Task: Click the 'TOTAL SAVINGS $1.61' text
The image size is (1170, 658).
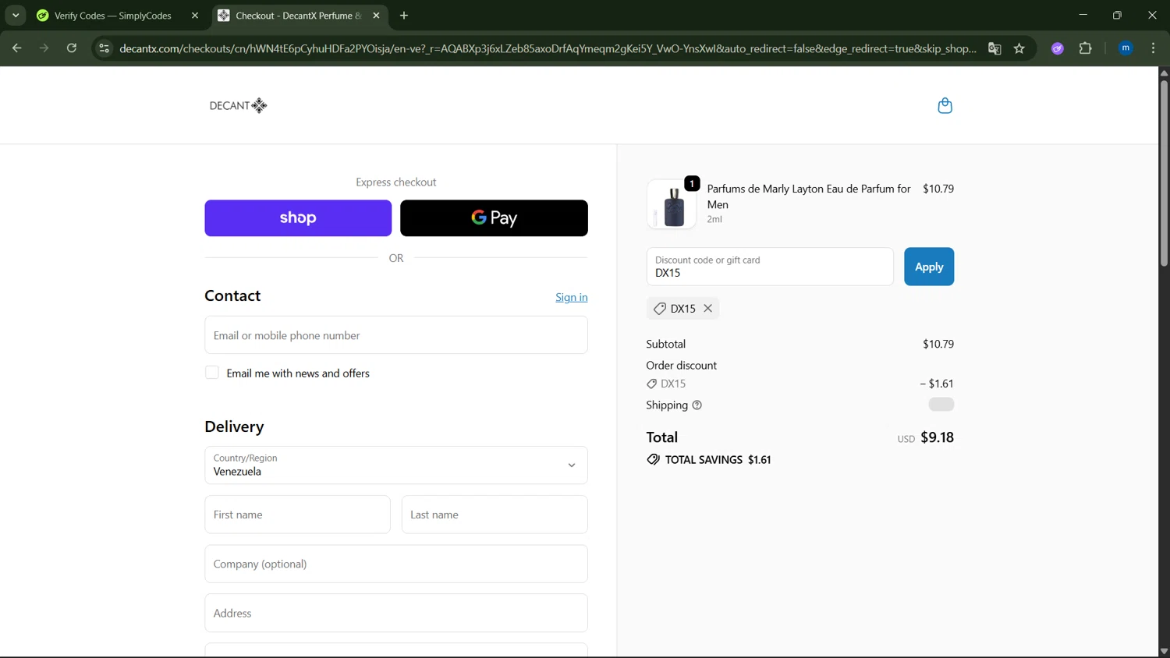Action: tap(718, 460)
